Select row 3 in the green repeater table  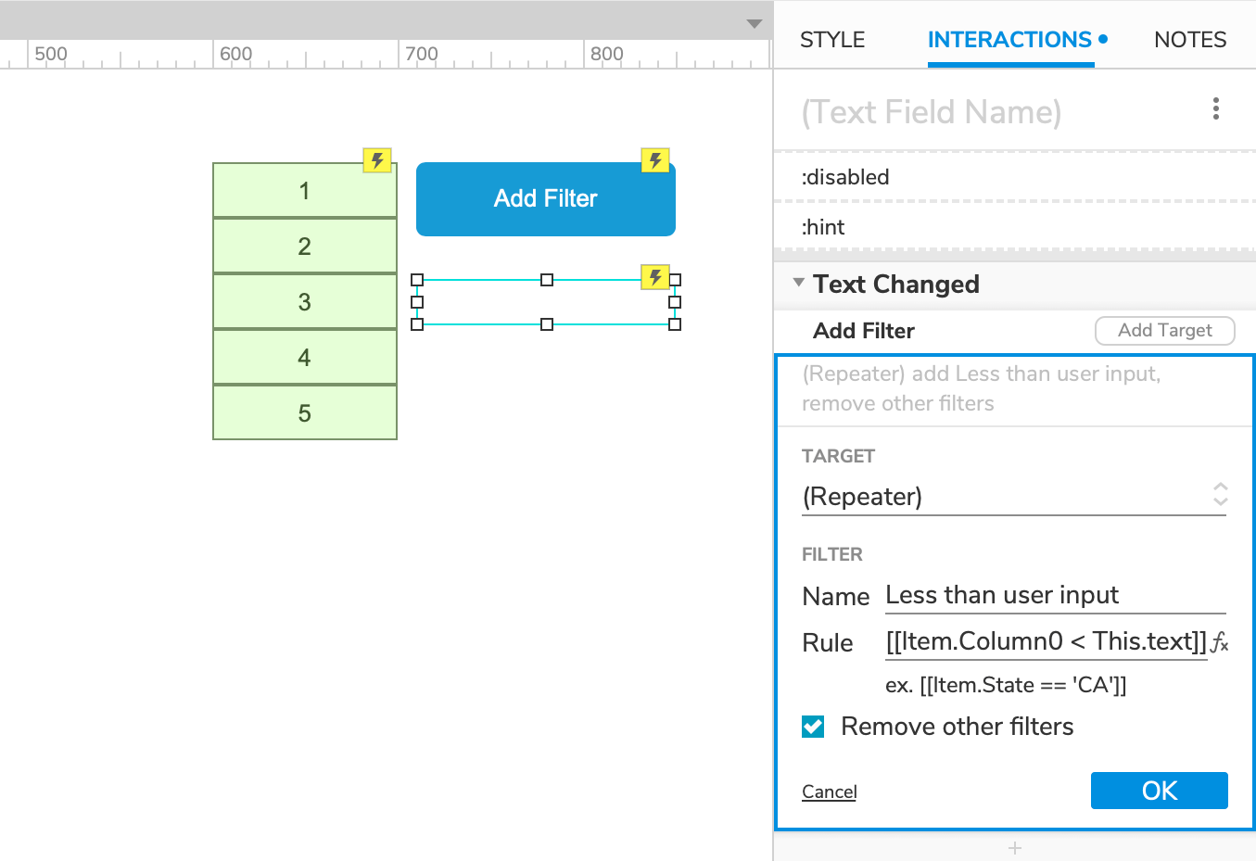pos(305,301)
